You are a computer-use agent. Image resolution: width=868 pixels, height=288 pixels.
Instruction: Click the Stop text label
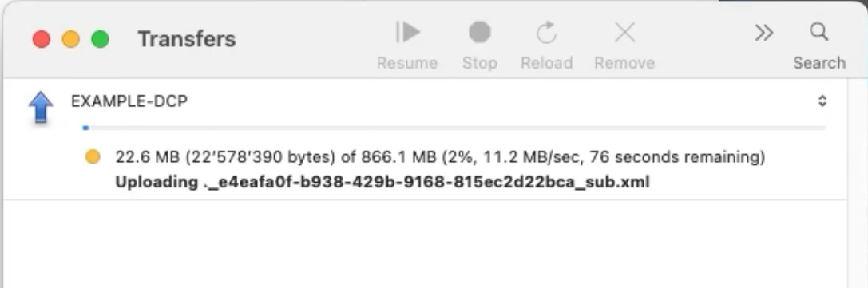[x=479, y=63]
